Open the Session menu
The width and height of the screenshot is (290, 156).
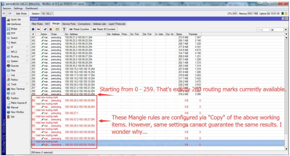(7, 8)
